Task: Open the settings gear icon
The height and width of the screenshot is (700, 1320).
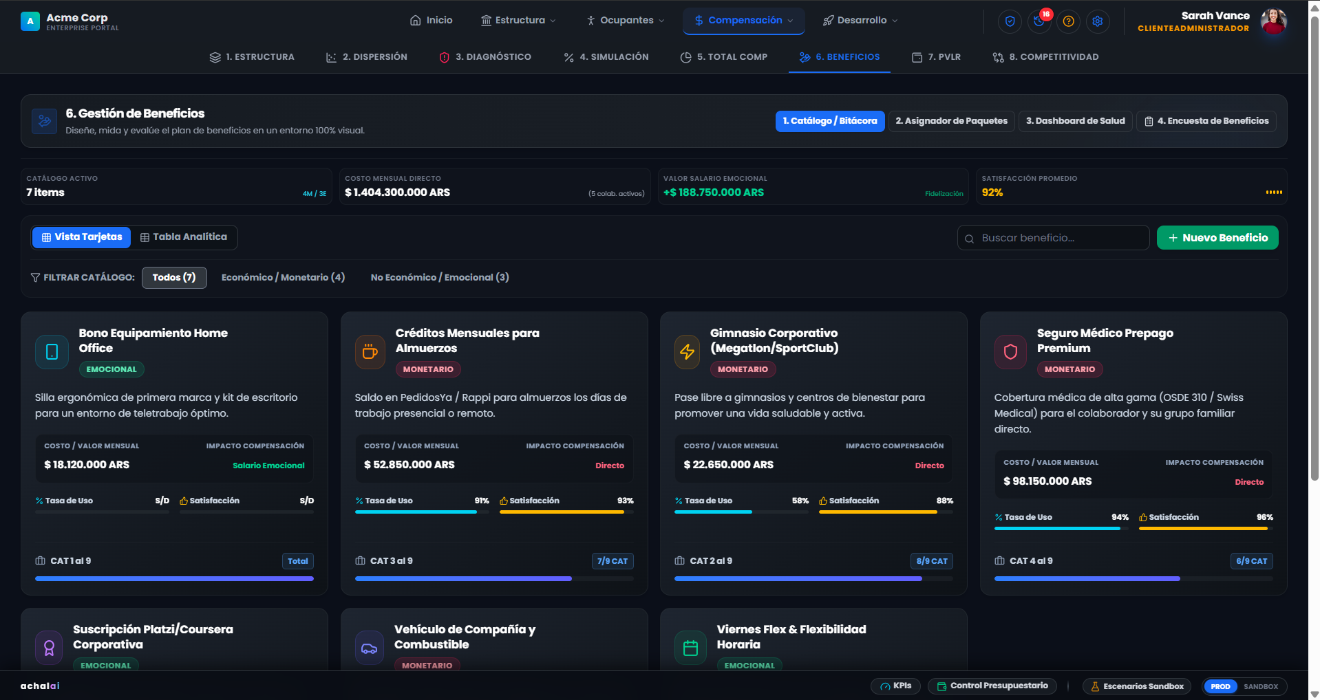Action: click(x=1098, y=21)
